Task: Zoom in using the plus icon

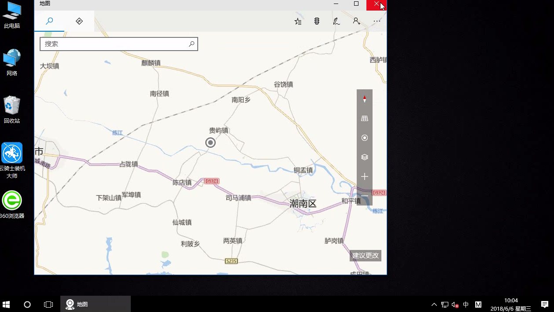Action: 364,176
